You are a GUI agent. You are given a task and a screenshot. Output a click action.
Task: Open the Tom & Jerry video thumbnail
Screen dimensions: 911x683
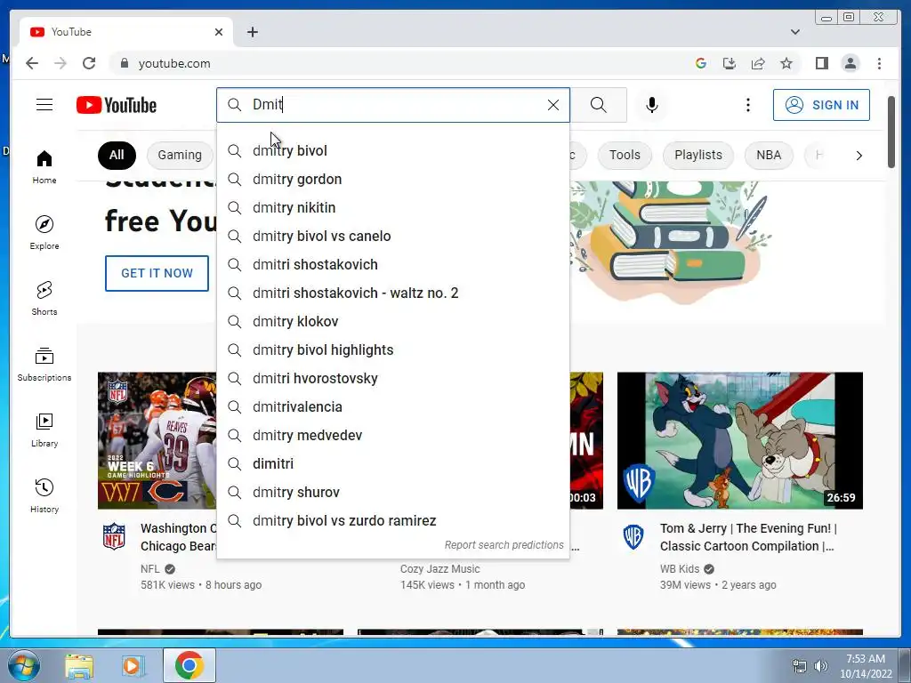point(739,440)
